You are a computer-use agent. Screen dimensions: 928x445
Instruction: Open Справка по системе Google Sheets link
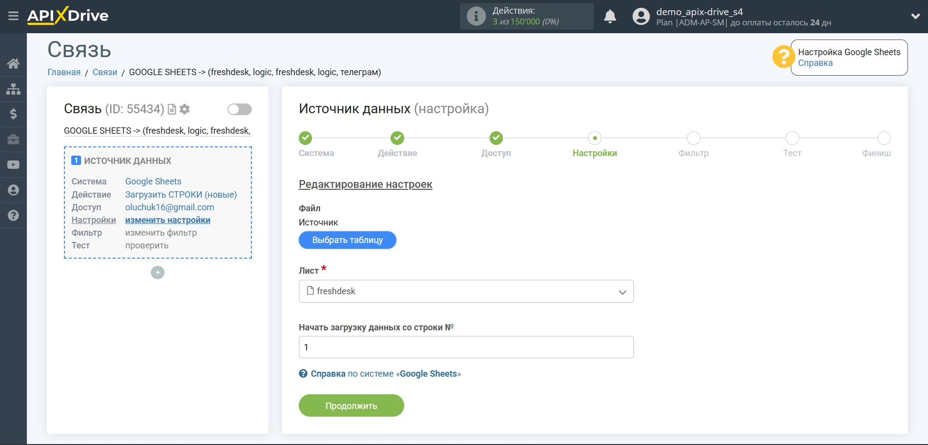click(380, 374)
